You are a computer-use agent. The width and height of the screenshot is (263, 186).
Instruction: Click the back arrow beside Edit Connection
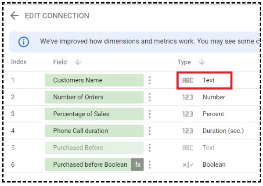tap(14, 16)
